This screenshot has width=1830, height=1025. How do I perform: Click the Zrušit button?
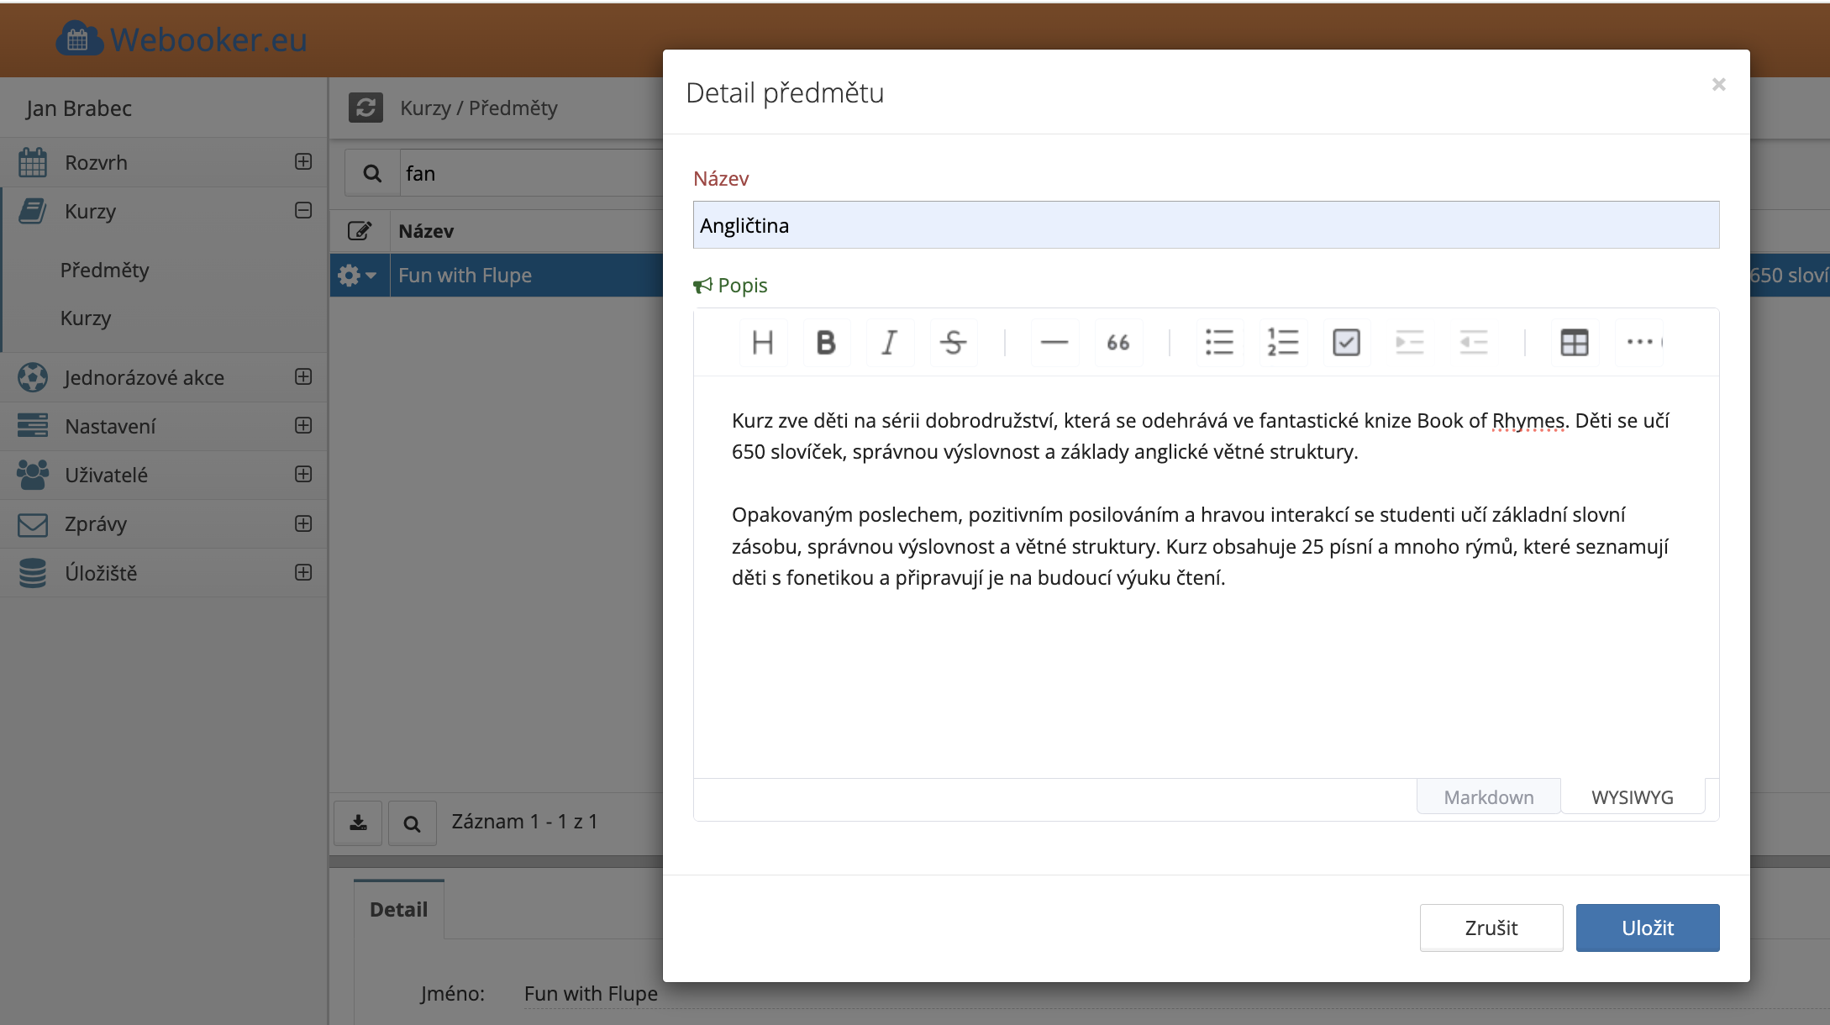point(1491,928)
